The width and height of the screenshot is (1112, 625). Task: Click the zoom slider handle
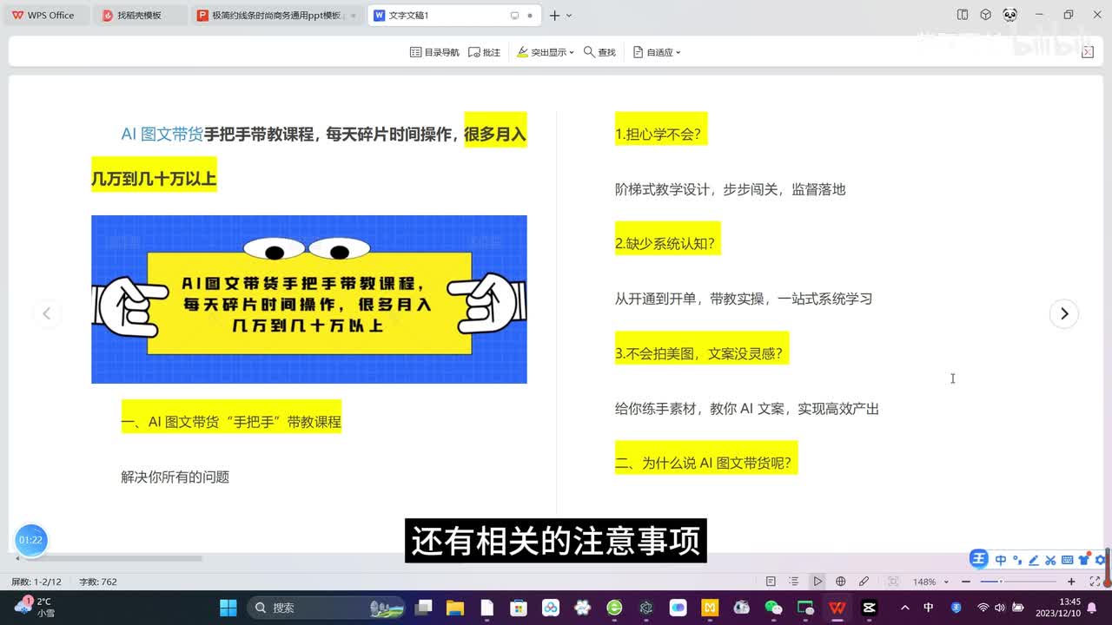pyautogui.click(x=1001, y=582)
